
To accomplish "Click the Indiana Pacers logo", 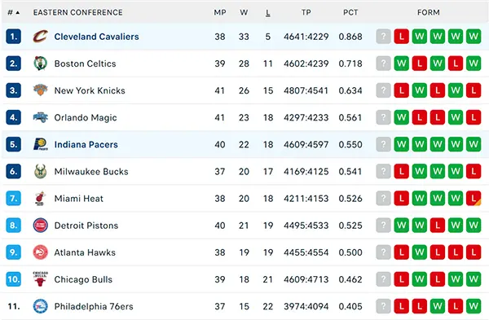I will 41,144.
